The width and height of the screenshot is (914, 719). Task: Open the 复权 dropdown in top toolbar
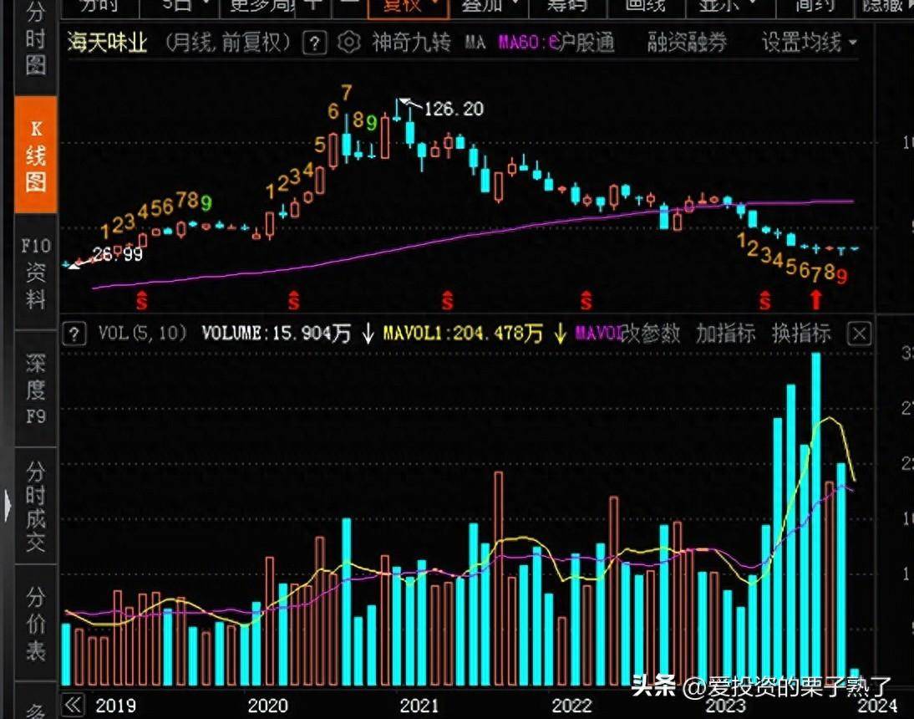tap(409, 7)
